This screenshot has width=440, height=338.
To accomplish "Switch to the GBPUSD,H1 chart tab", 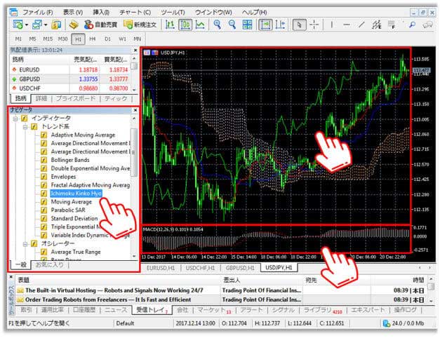I will coord(240,267).
